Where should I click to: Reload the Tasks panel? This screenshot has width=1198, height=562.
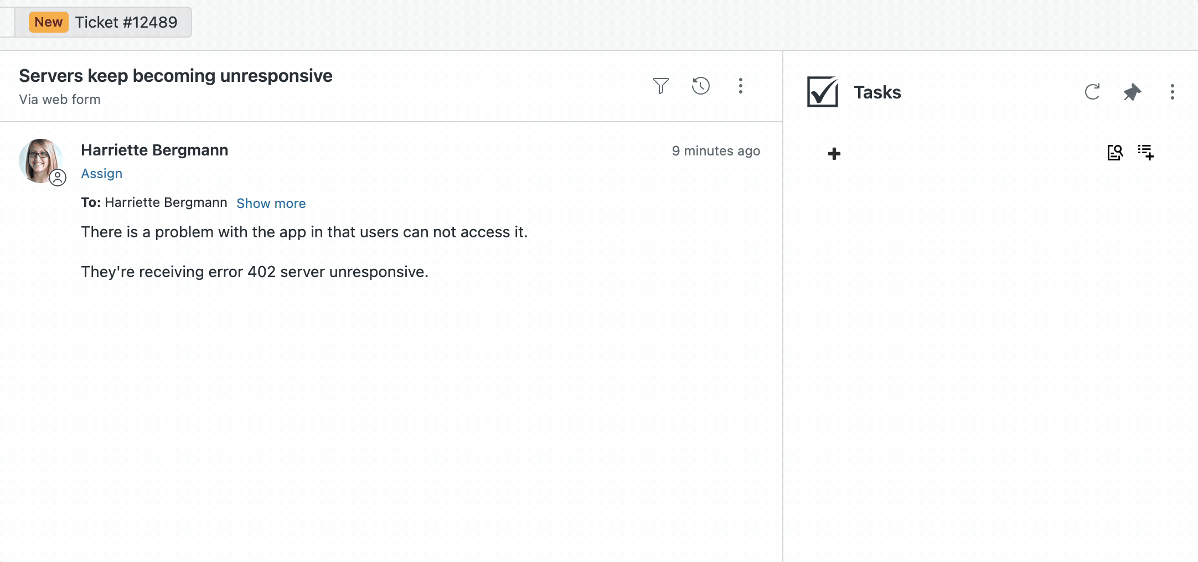(1092, 92)
